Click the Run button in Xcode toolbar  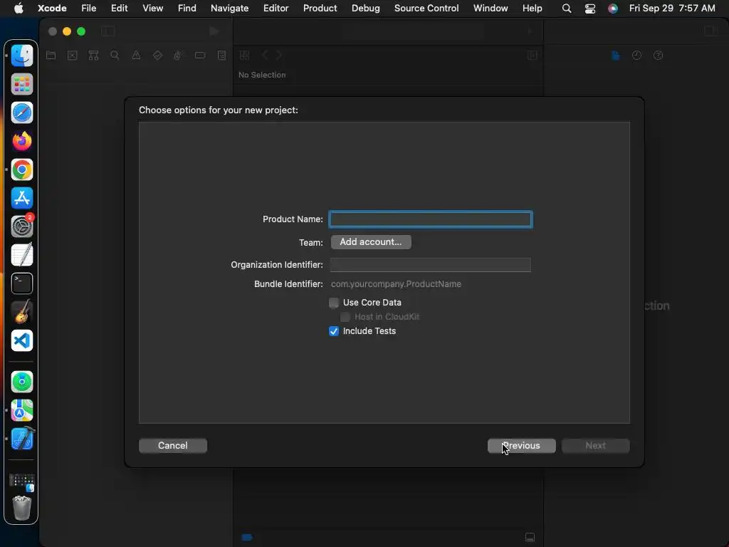214,31
